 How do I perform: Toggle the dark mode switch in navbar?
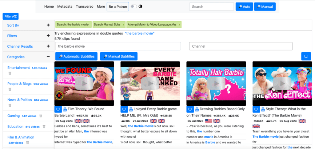tap(134, 6)
